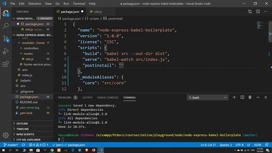
Task: Click Visual Studio Code taskbar icon
Action: (x=101, y=150)
